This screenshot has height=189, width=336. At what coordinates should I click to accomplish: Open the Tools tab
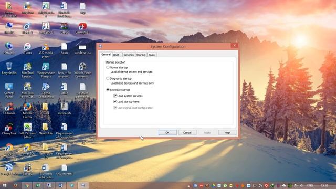(x=152, y=55)
